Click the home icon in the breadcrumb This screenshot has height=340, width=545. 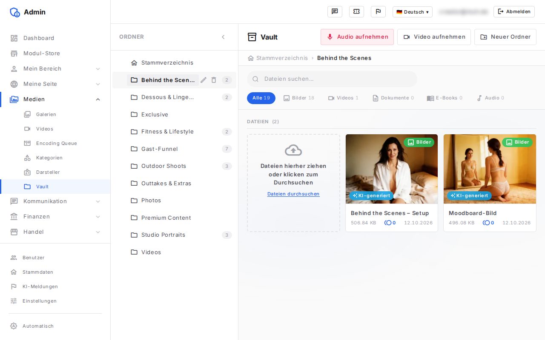click(x=251, y=58)
